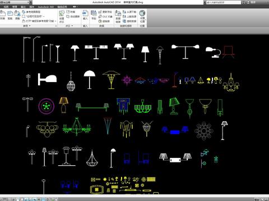Insert a Field using the Field icon

point(94,15)
